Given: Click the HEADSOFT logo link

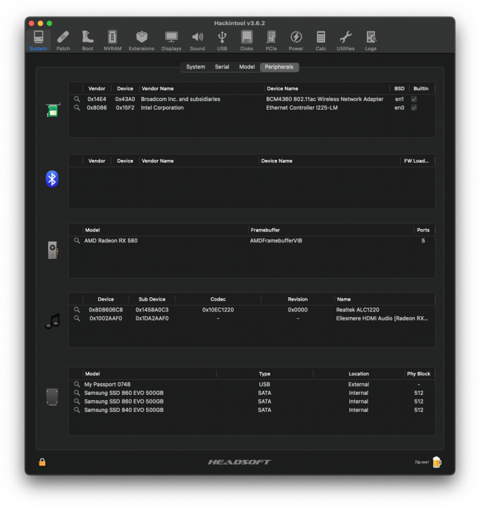Looking at the screenshot, I should tap(240, 462).
